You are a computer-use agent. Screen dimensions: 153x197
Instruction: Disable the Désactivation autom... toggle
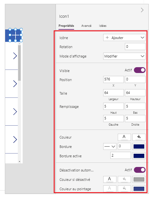coord(140,170)
